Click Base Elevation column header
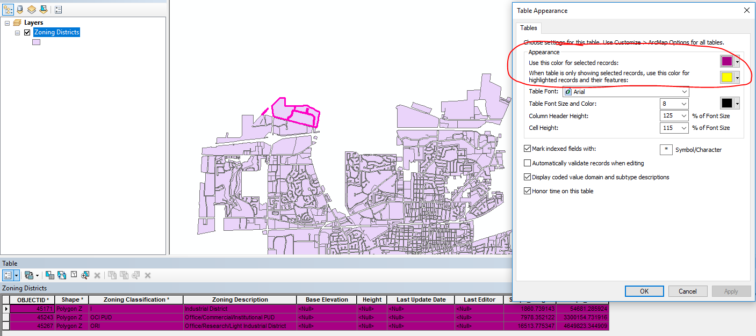This screenshot has width=756, height=336. 327,300
